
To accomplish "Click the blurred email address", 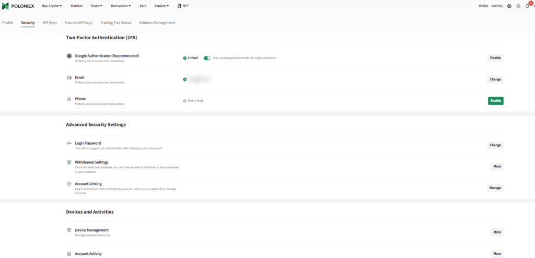I will point(199,79).
